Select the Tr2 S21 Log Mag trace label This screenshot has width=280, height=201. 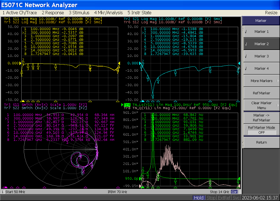[x=173, y=19]
